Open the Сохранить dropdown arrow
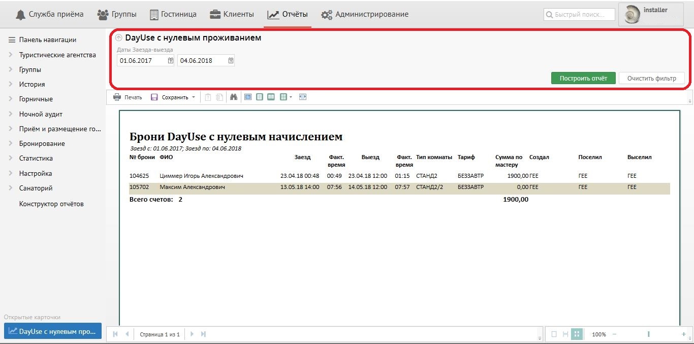This screenshot has width=694, height=344. pos(194,97)
